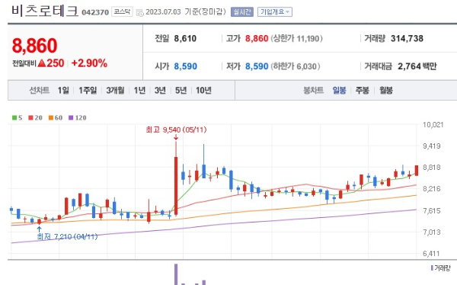Select the 1일 line chart tab
Viewport: 457px width, 285px height.
tap(63, 91)
